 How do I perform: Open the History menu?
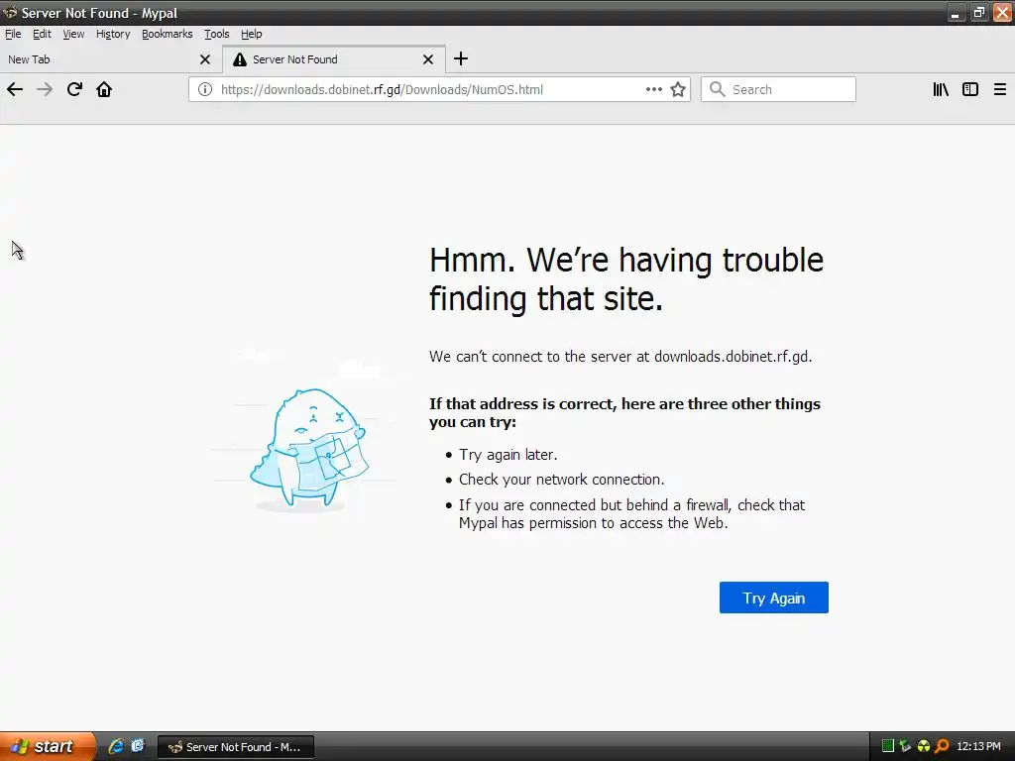[x=113, y=34]
